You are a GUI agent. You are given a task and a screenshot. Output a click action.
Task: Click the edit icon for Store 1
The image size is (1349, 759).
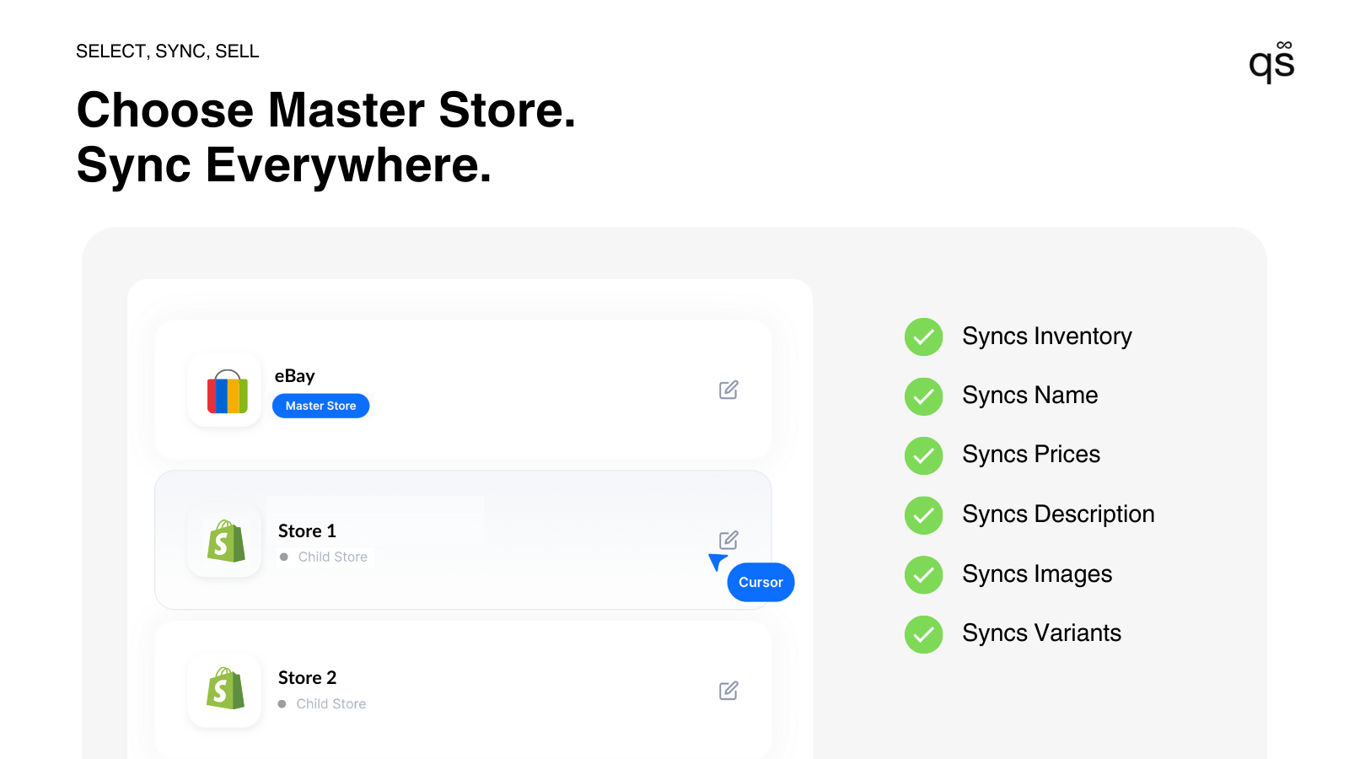728,539
